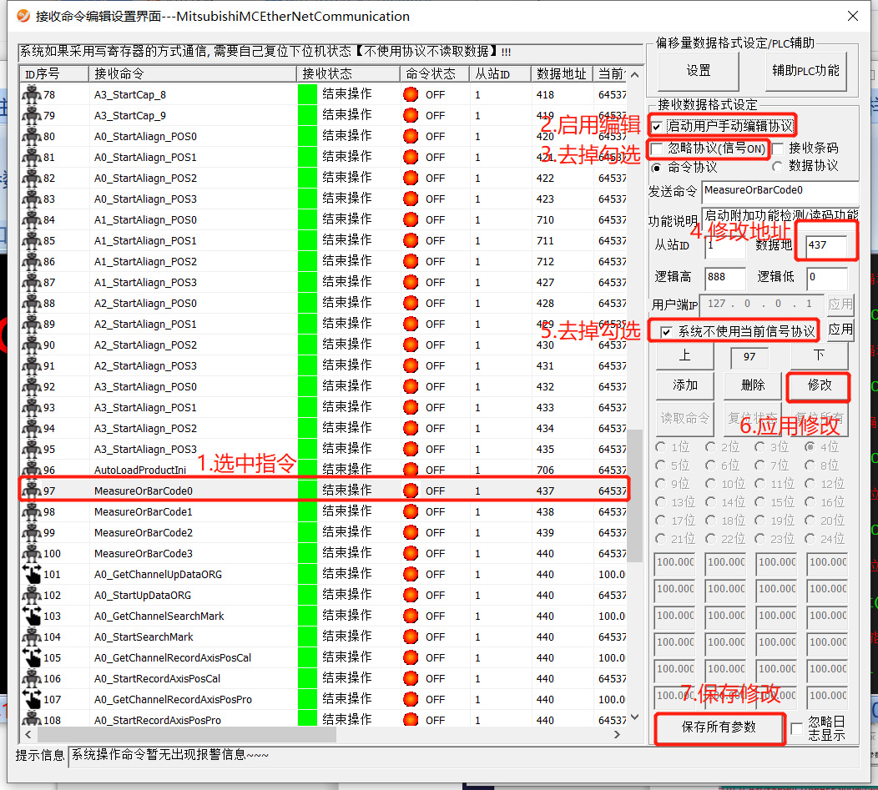Enable the 启动用户手动编辑协议 checkbox
This screenshot has width=878, height=790.
pos(658,127)
